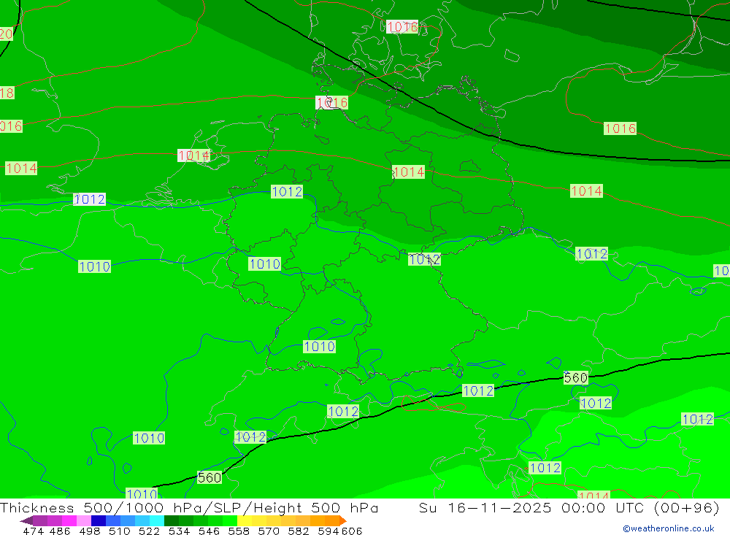Click legend value 546
The height and width of the screenshot is (535, 730).
tap(209, 531)
